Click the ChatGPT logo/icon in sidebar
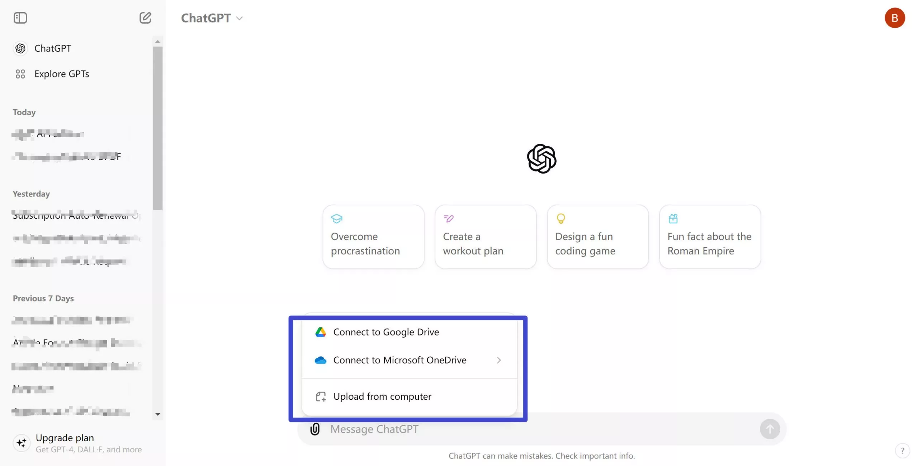The image size is (918, 466). tap(20, 48)
